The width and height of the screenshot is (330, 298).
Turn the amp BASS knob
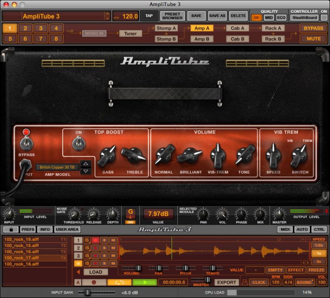tap(107, 157)
